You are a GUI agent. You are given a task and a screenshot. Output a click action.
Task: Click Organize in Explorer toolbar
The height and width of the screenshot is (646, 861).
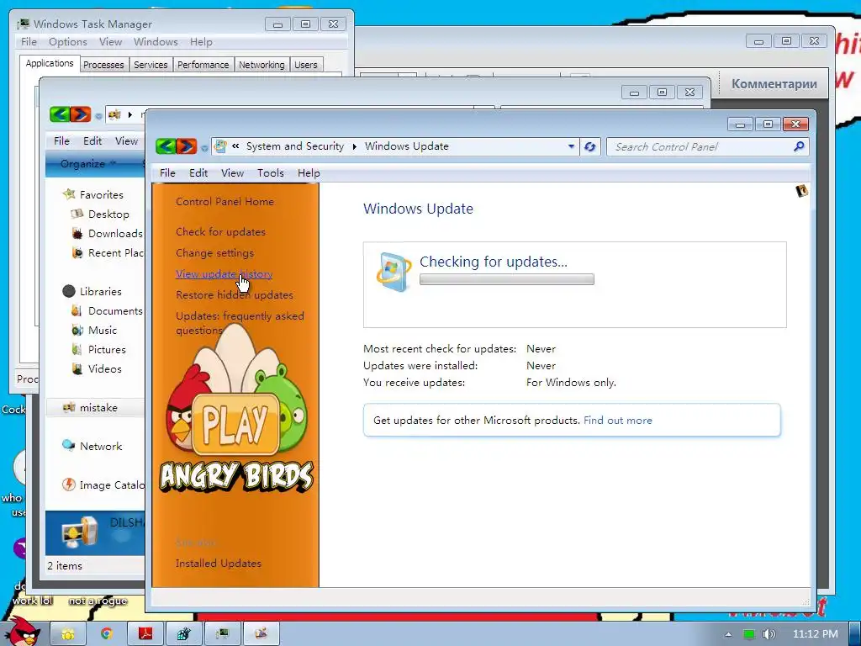(83, 164)
